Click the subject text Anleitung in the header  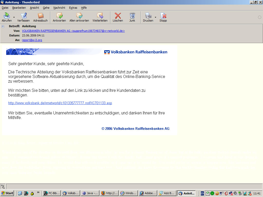(x=29, y=26)
